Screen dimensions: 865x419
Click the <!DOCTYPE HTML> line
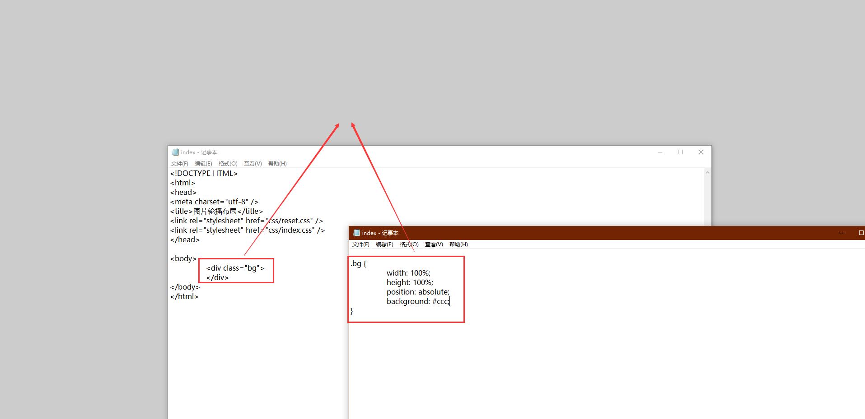(204, 173)
